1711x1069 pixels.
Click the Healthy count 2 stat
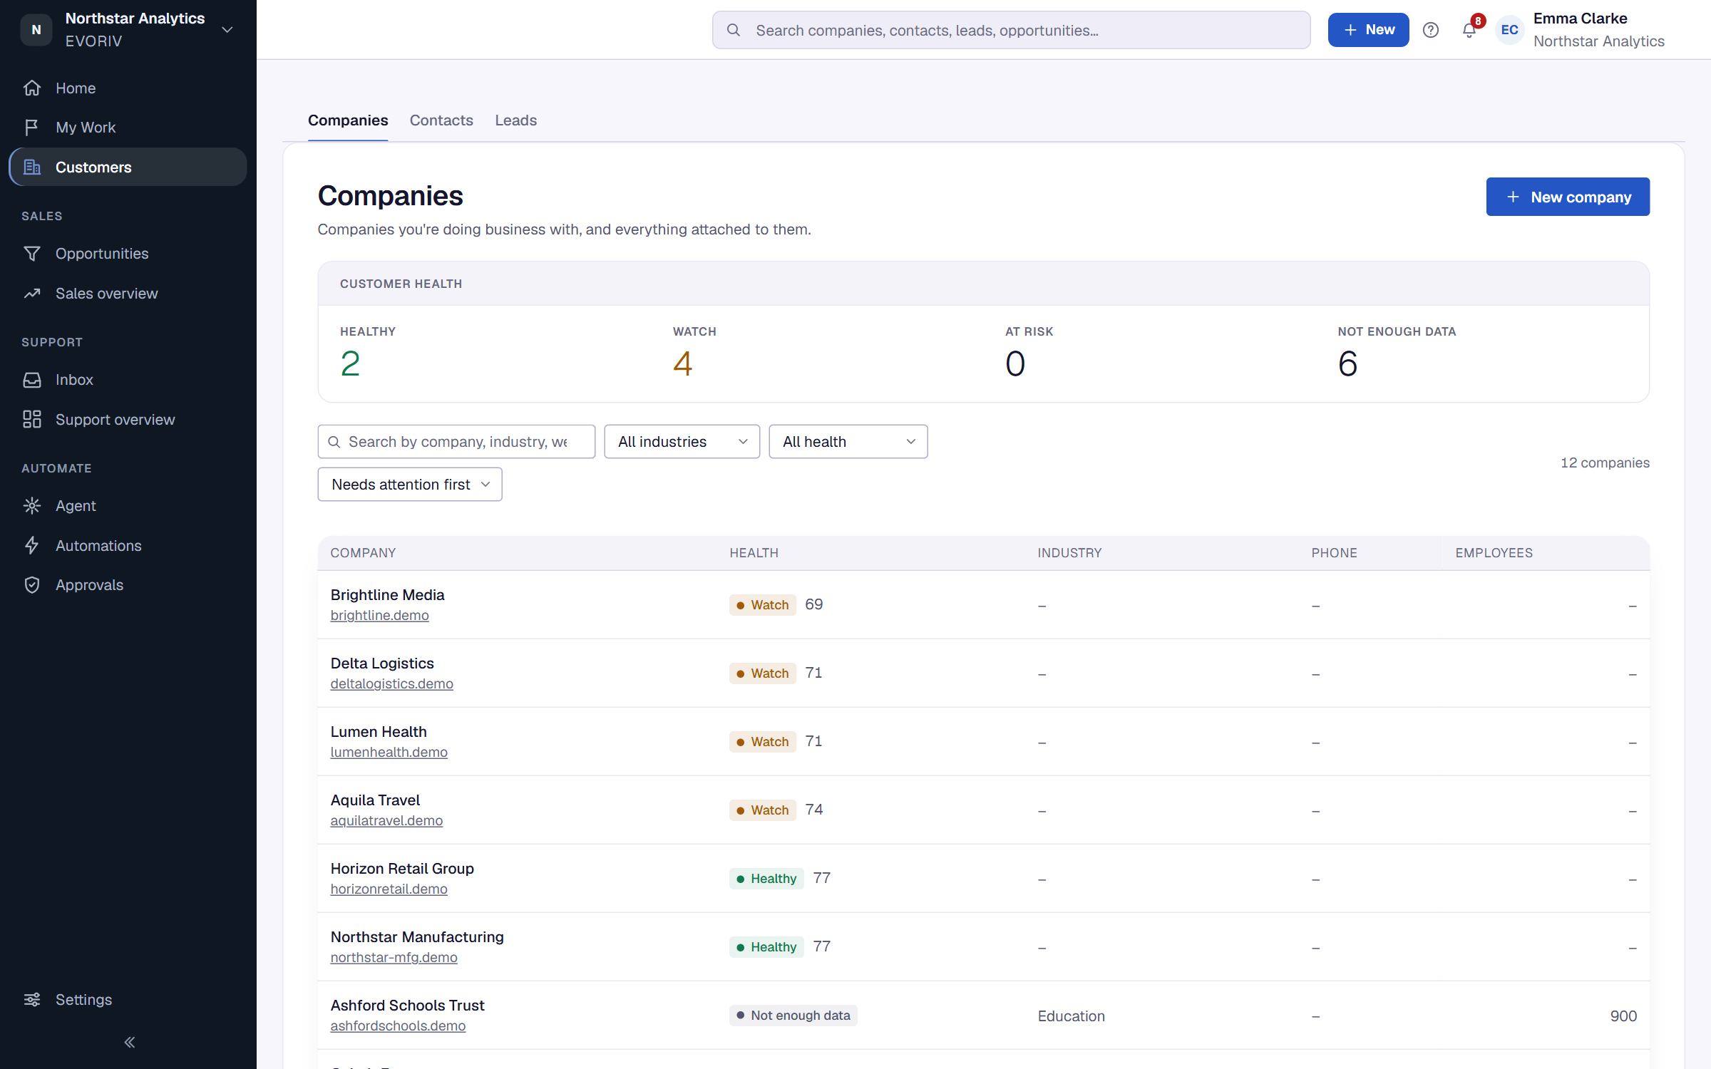pos(350,364)
